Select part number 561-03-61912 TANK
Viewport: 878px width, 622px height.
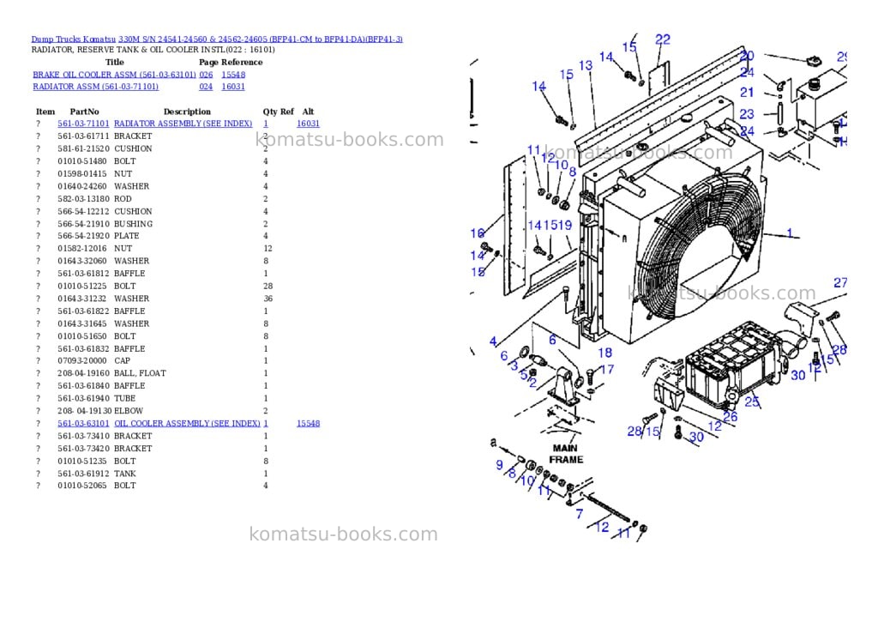(83, 474)
